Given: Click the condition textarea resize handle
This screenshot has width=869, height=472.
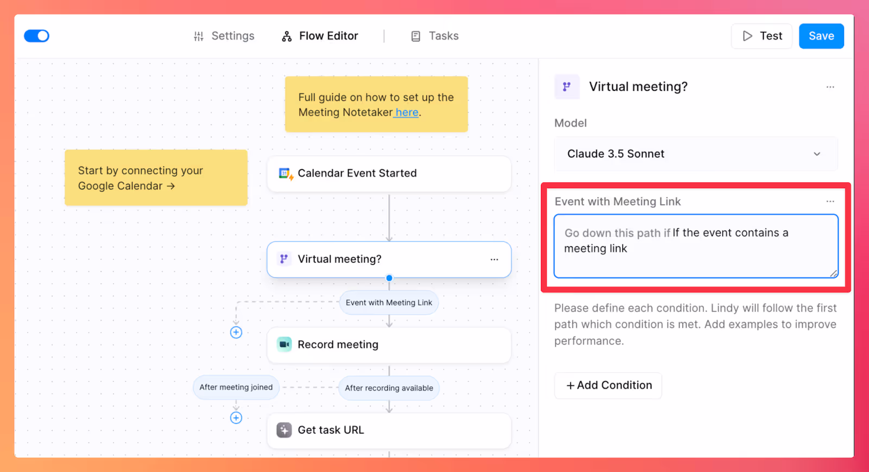Looking at the screenshot, I should point(834,273).
